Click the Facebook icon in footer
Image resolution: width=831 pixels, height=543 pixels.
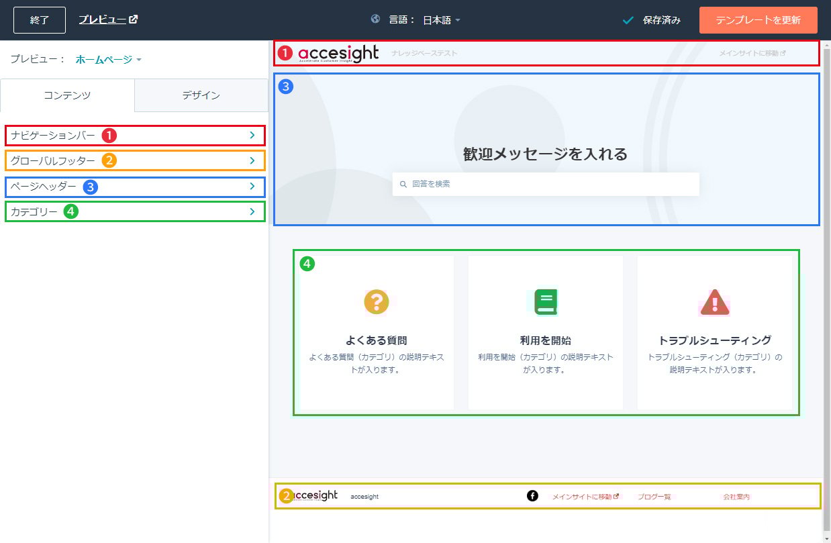point(532,496)
